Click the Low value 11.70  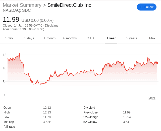point(47,117)
